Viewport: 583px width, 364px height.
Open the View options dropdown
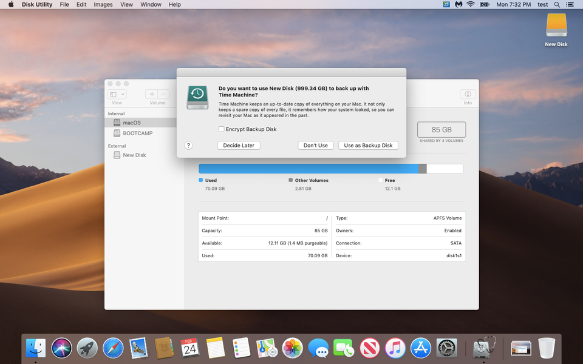(x=116, y=95)
